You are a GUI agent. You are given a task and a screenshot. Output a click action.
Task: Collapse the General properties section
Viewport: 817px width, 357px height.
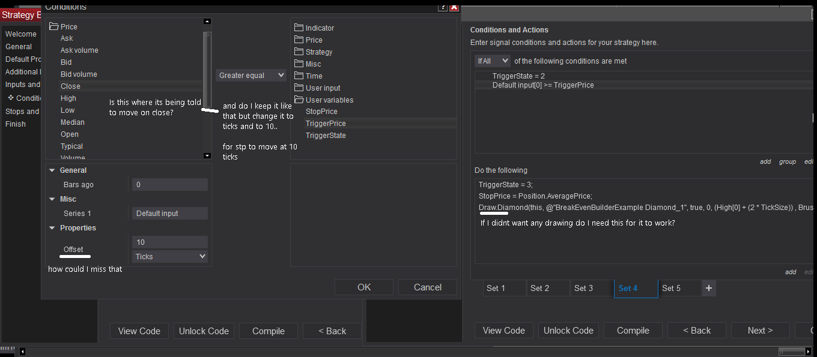click(52, 170)
